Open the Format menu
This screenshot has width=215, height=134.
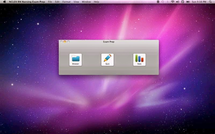click(66, 2)
